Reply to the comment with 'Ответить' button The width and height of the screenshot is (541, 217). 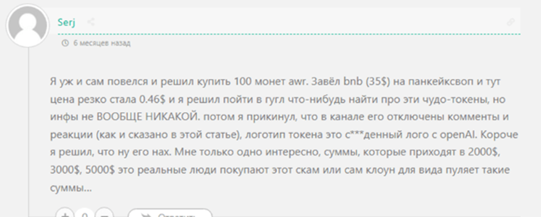(170, 214)
